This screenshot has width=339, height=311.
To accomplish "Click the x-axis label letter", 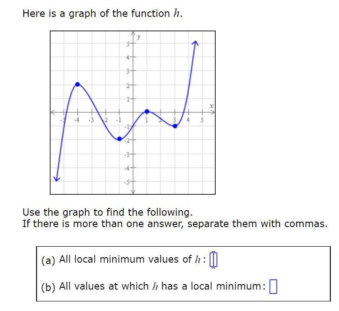I will [212, 106].
